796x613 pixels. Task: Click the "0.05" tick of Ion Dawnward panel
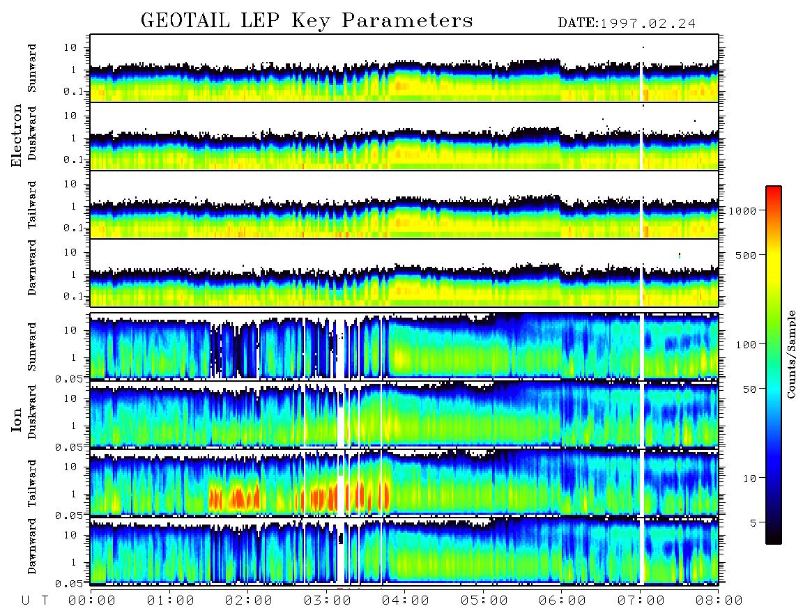tap(68, 584)
